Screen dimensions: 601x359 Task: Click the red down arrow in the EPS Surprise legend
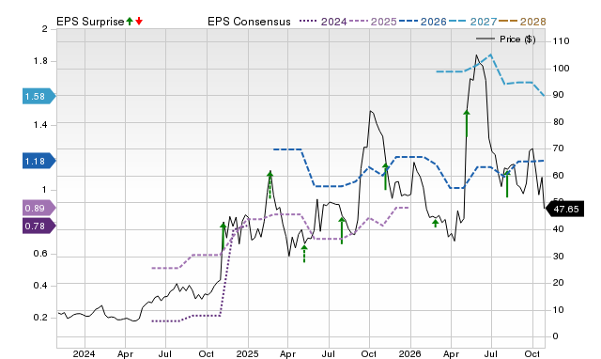[139, 21]
